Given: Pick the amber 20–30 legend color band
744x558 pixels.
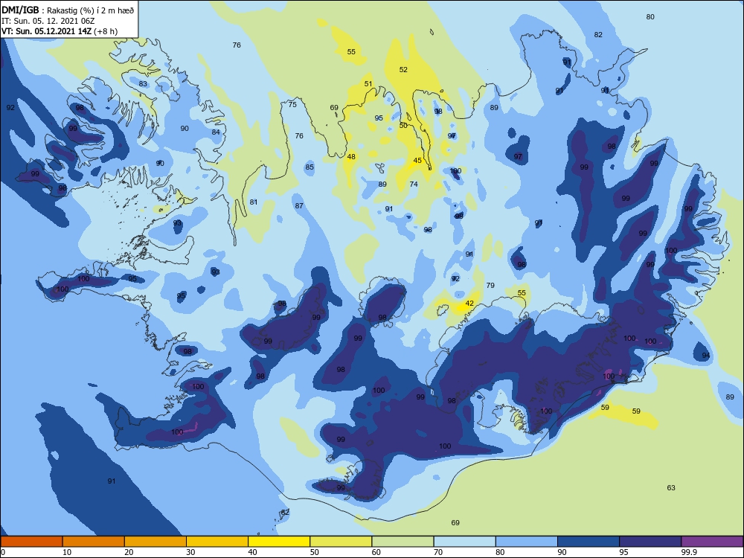Looking at the screenshot, I should pos(155,542).
